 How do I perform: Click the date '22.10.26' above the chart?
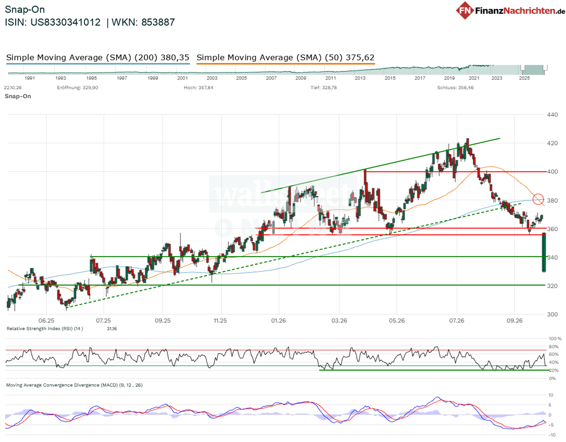[13, 88]
